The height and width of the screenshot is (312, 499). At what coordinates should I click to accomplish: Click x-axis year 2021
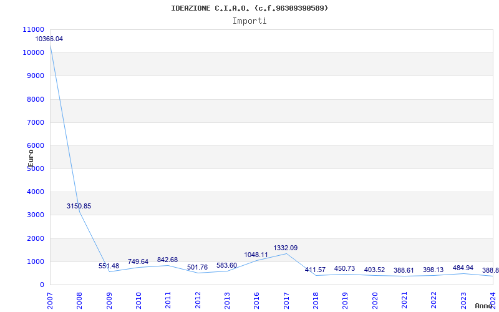pos(404,300)
